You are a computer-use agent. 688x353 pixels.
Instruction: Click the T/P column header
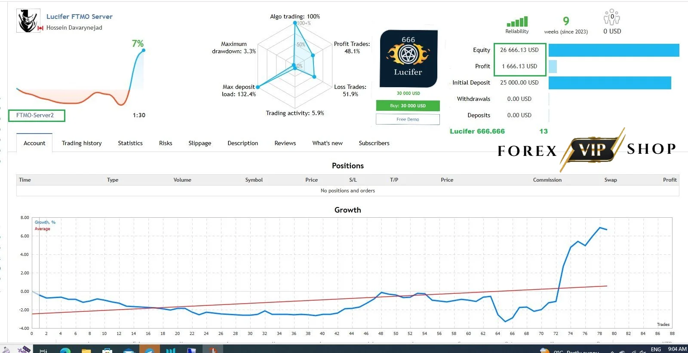(x=394, y=180)
